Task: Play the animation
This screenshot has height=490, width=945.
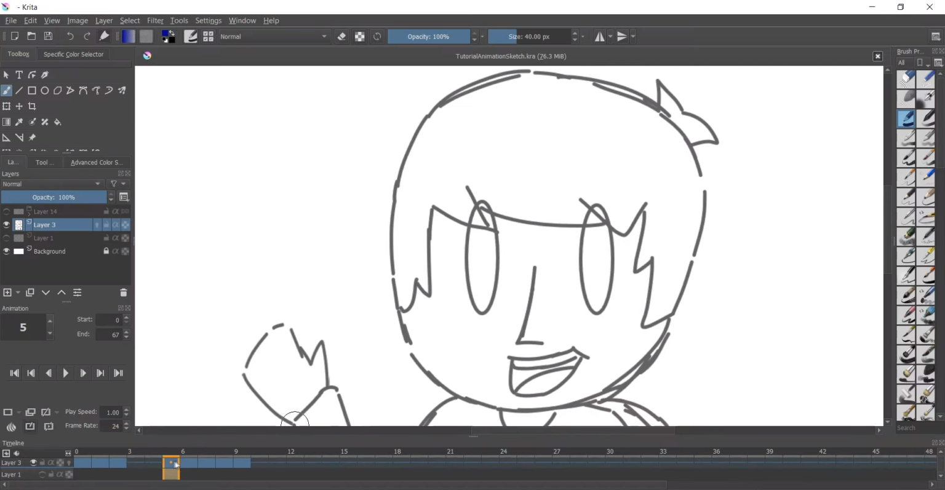Action: tap(65, 373)
